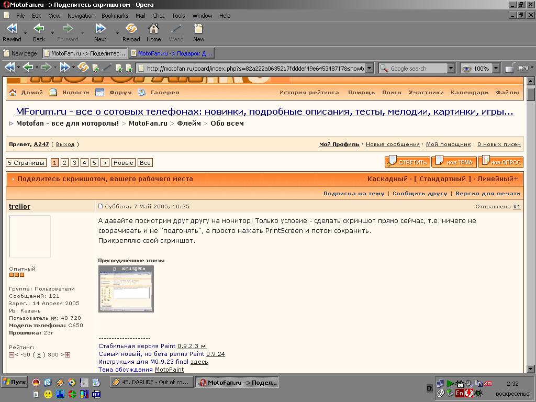Screen dimensions: 536x402
Task: Click the small green back arrow in address bar
Action: click(x=28, y=68)
